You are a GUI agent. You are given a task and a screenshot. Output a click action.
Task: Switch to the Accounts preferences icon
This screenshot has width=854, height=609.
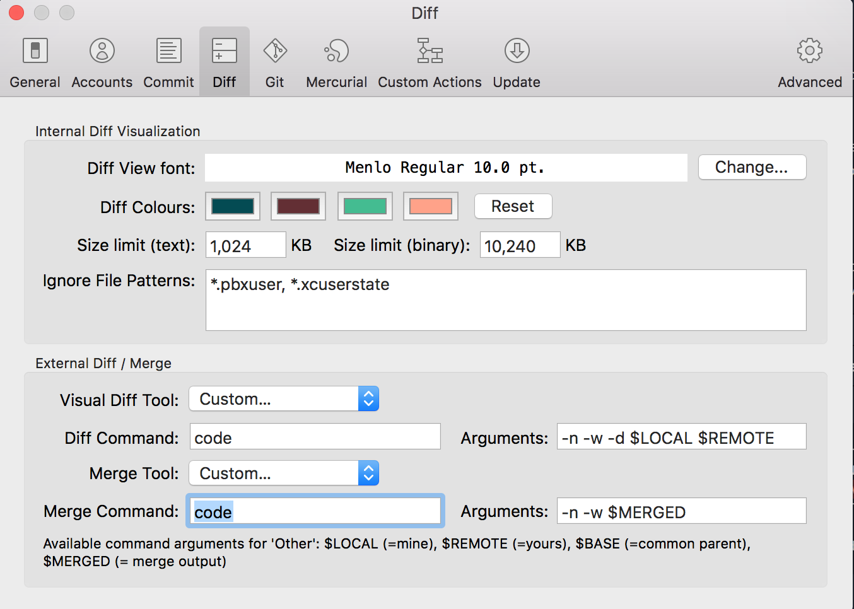coord(102,62)
